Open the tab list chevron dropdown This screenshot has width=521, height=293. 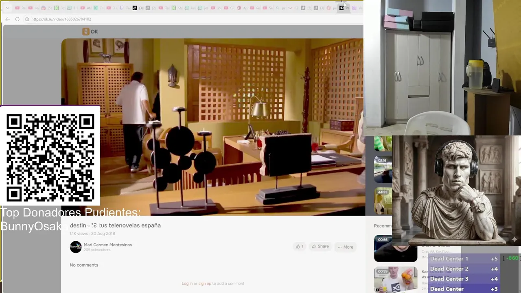[x=7, y=8]
